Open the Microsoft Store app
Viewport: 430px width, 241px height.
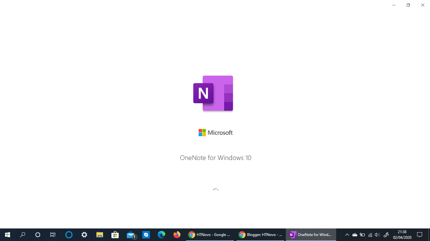[x=115, y=234]
